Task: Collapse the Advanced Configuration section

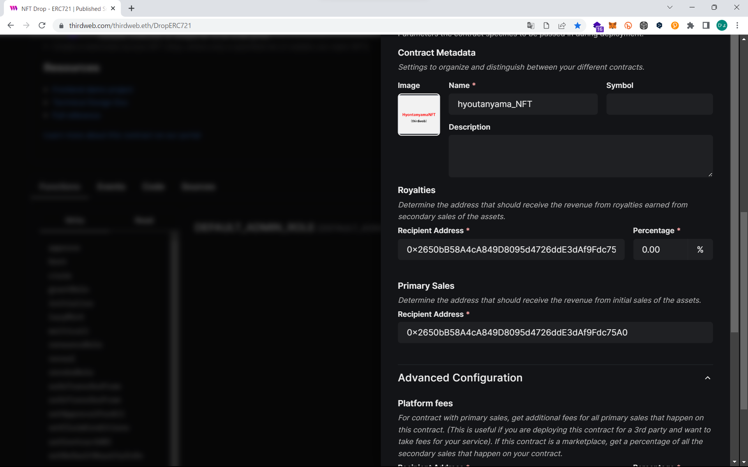Action: 707,378
